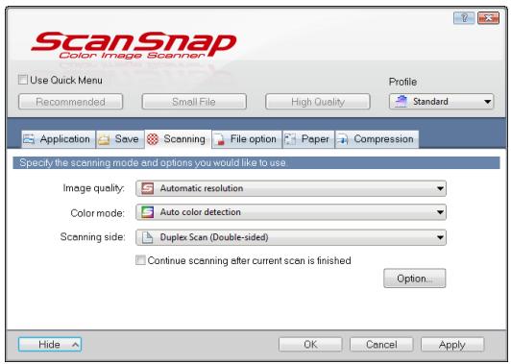Click the Profile label
511x364 pixels.
(402, 82)
